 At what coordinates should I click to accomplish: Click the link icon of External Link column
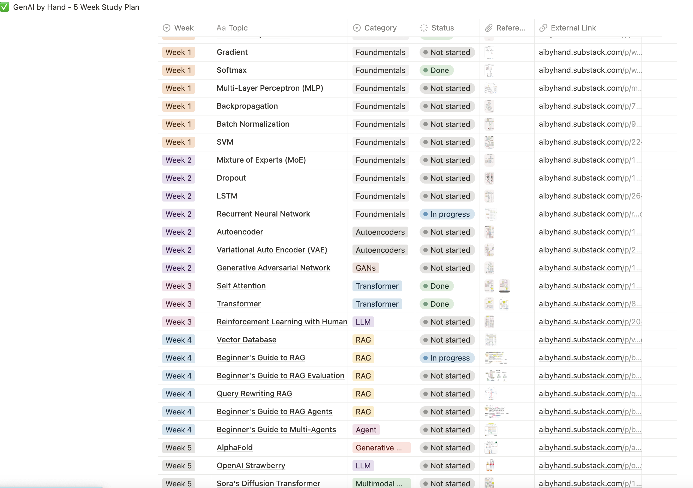(543, 28)
